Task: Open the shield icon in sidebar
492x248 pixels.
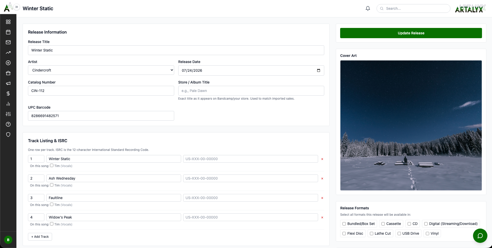Action: click(8, 135)
